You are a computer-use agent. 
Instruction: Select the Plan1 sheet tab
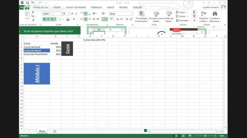42,131
